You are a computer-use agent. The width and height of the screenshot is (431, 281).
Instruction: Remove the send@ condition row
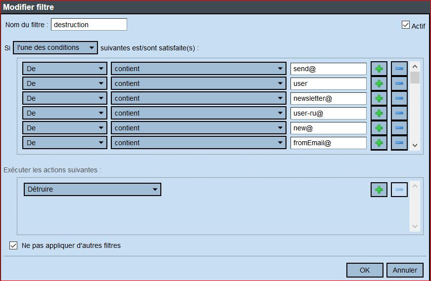(399, 69)
